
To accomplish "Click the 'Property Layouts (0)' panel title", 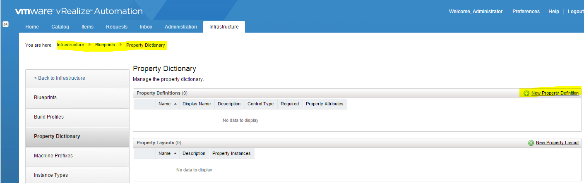I will [159, 143].
